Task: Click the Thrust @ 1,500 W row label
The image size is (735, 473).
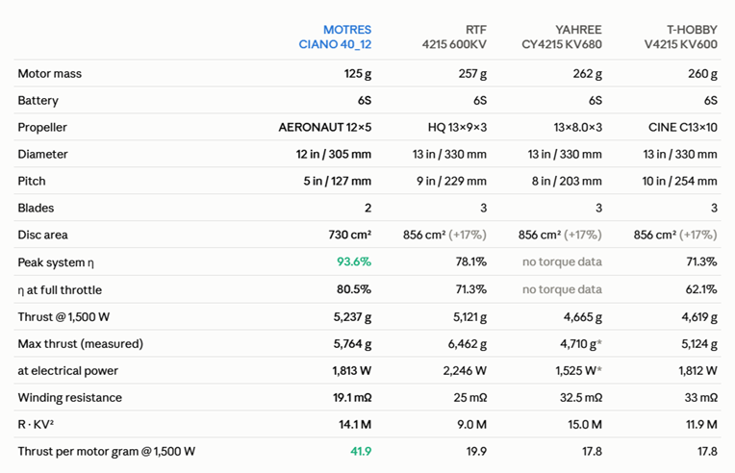Action: [63, 317]
